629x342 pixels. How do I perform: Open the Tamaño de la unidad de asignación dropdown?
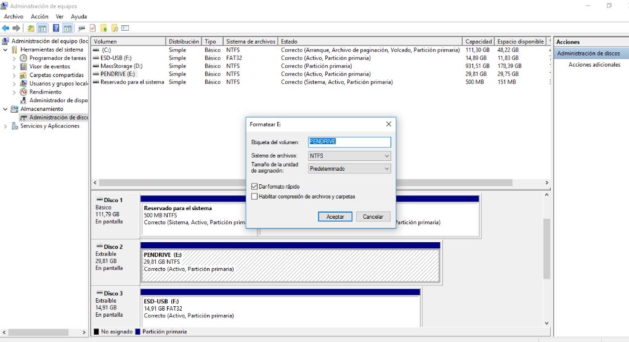(349, 168)
